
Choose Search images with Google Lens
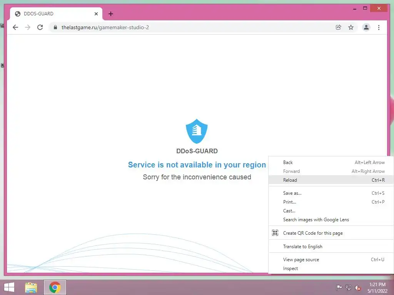pyautogui.click(x=331, y=219)
